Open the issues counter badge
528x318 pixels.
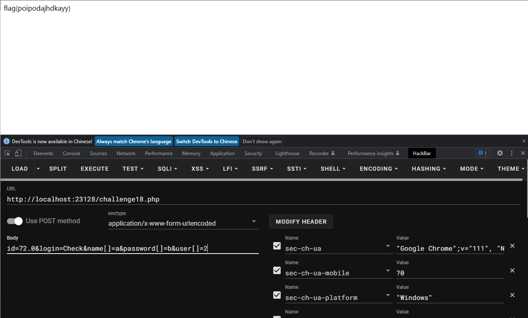coord(482,153)
